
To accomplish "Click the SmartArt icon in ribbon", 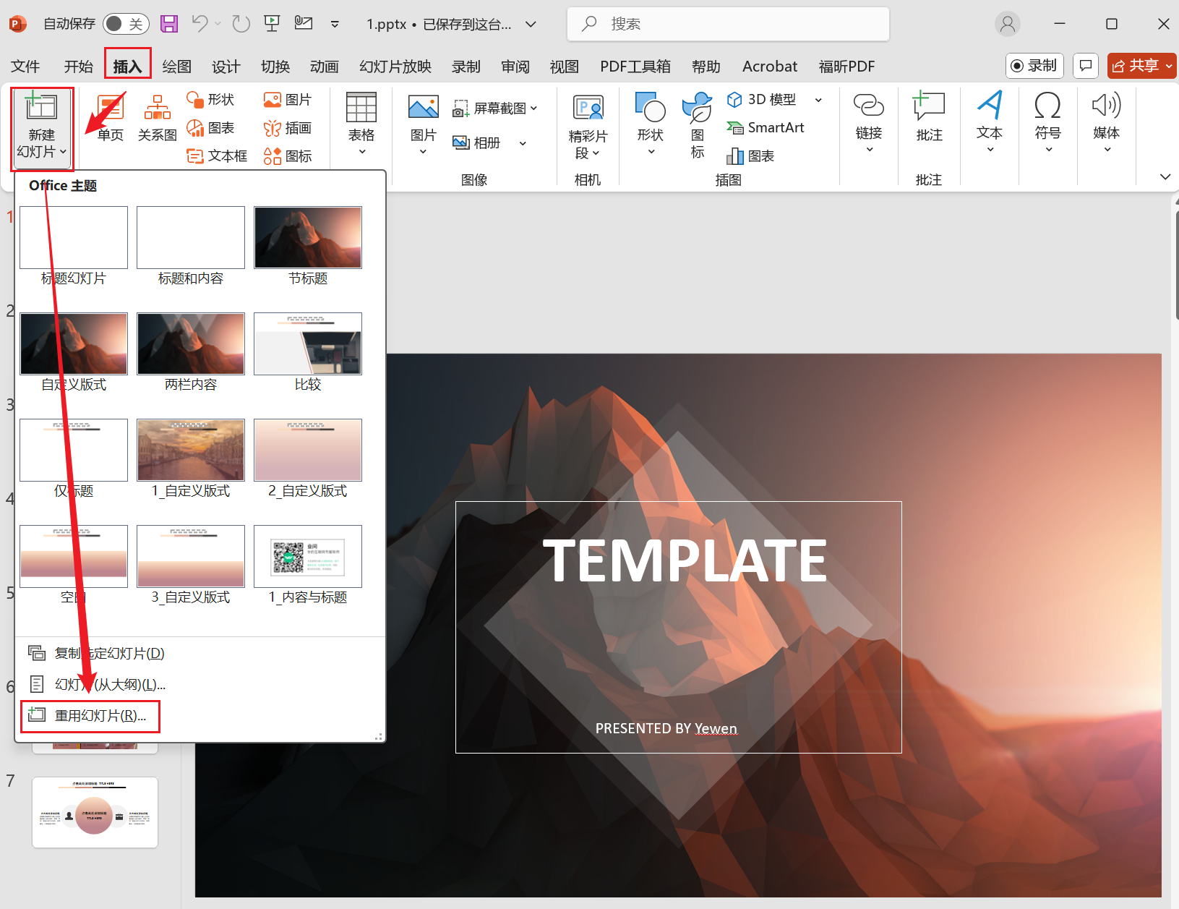I will click(766, 128).
